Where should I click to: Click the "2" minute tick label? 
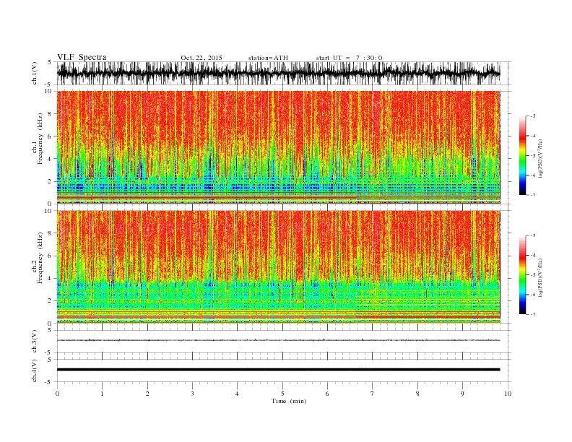[147, 394]
